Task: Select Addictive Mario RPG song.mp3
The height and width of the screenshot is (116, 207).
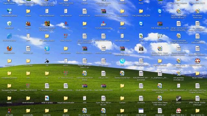Action: 160,86
